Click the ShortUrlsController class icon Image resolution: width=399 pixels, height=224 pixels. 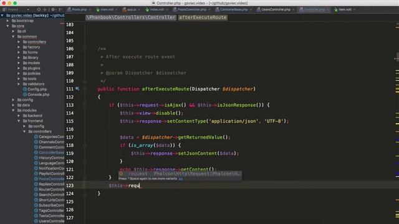[36, 200]
